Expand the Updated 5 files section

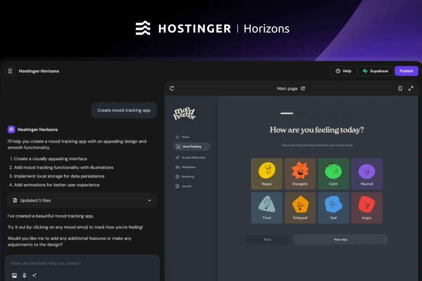[82, 200]
